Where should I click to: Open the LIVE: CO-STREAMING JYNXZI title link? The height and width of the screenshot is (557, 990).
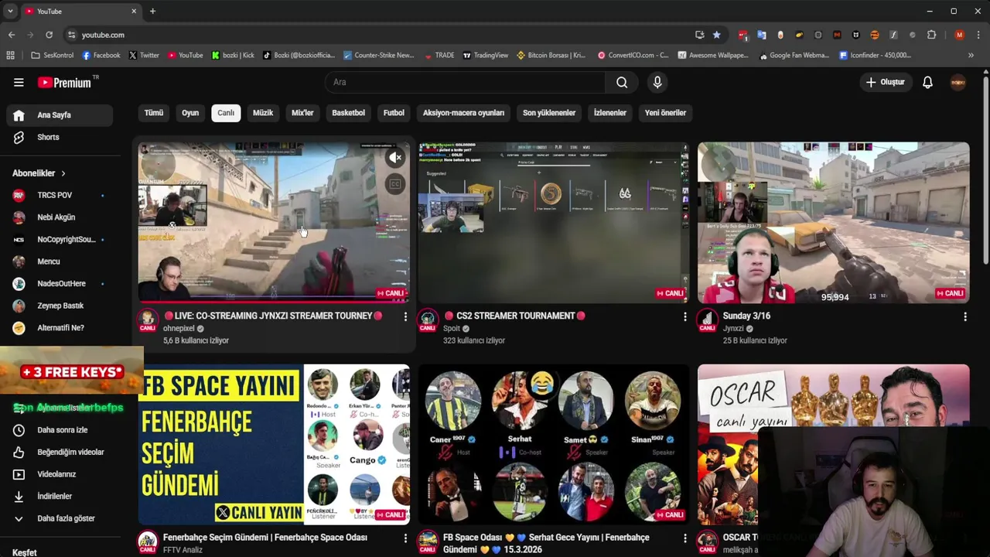[x=272, y=316]
